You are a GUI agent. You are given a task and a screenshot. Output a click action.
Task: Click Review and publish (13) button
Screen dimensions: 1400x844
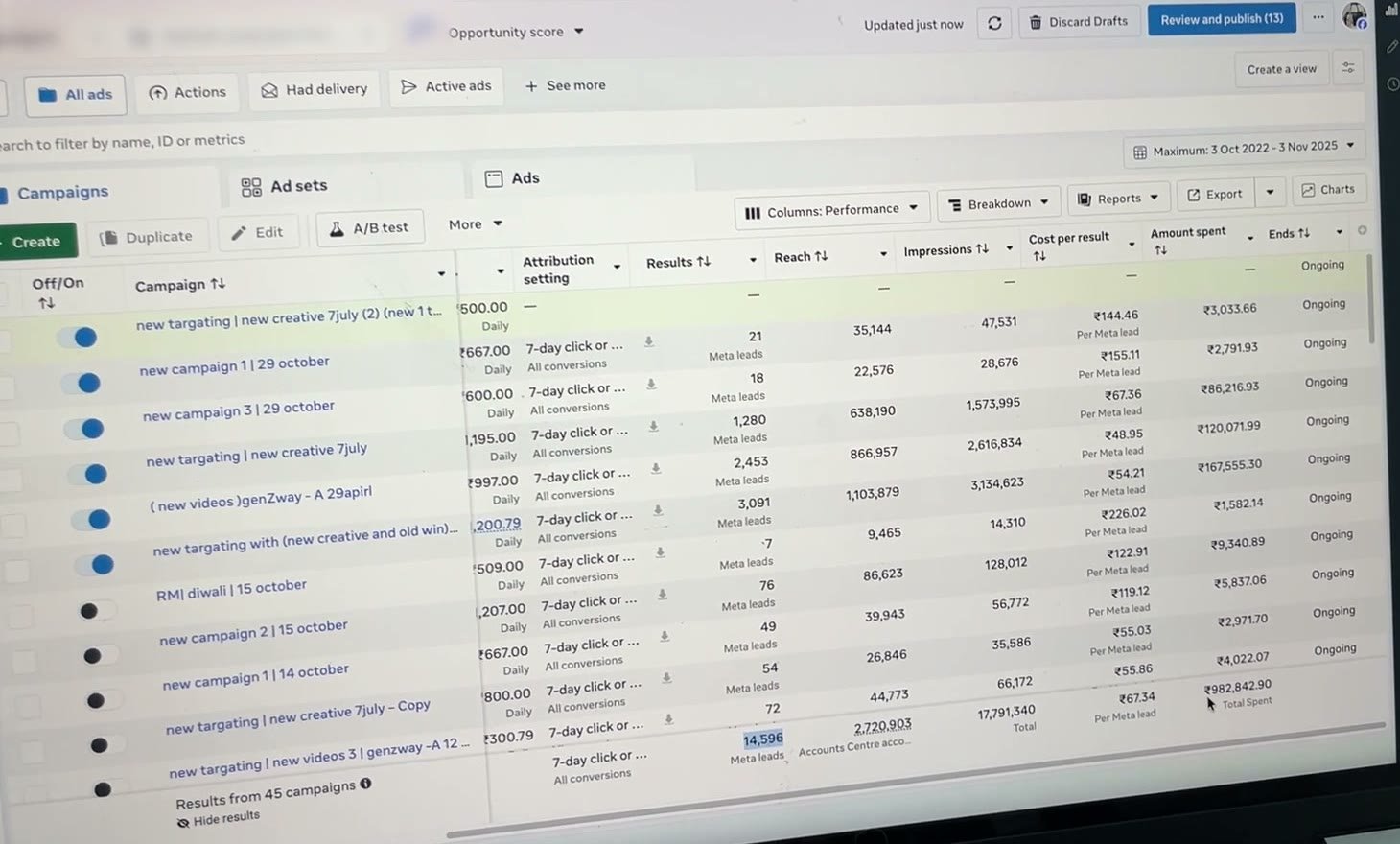pyautogui.click(x=1222, y=19)
